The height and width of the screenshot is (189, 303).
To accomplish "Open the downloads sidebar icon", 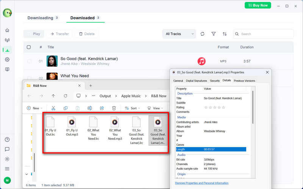I will pos(7,50).
